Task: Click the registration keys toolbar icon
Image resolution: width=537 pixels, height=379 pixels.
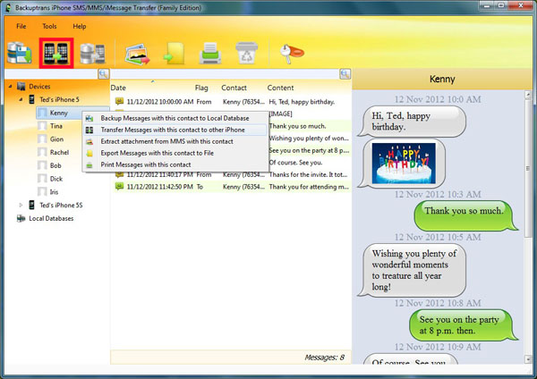Action: point(292,54)
